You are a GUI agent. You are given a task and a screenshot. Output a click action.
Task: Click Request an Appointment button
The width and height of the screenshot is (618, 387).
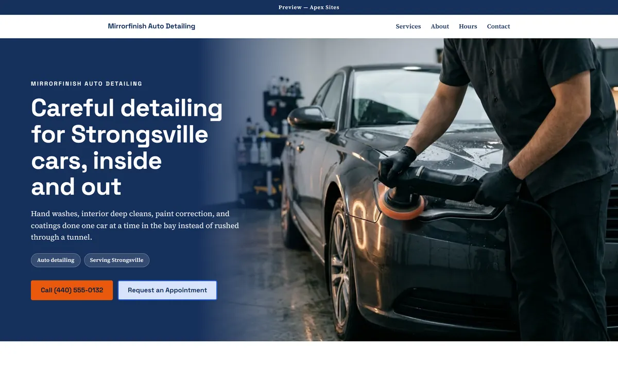click(167, 290)
